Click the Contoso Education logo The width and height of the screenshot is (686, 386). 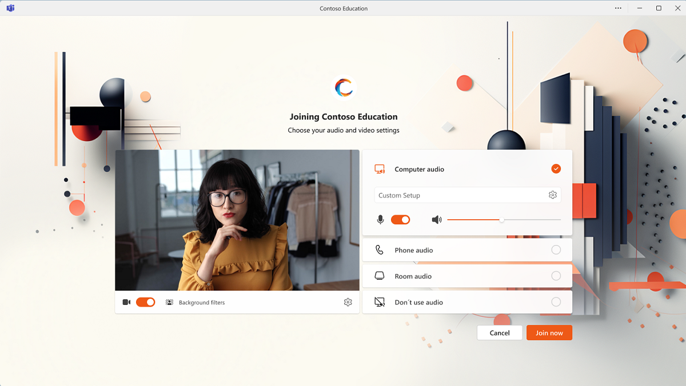343,87
